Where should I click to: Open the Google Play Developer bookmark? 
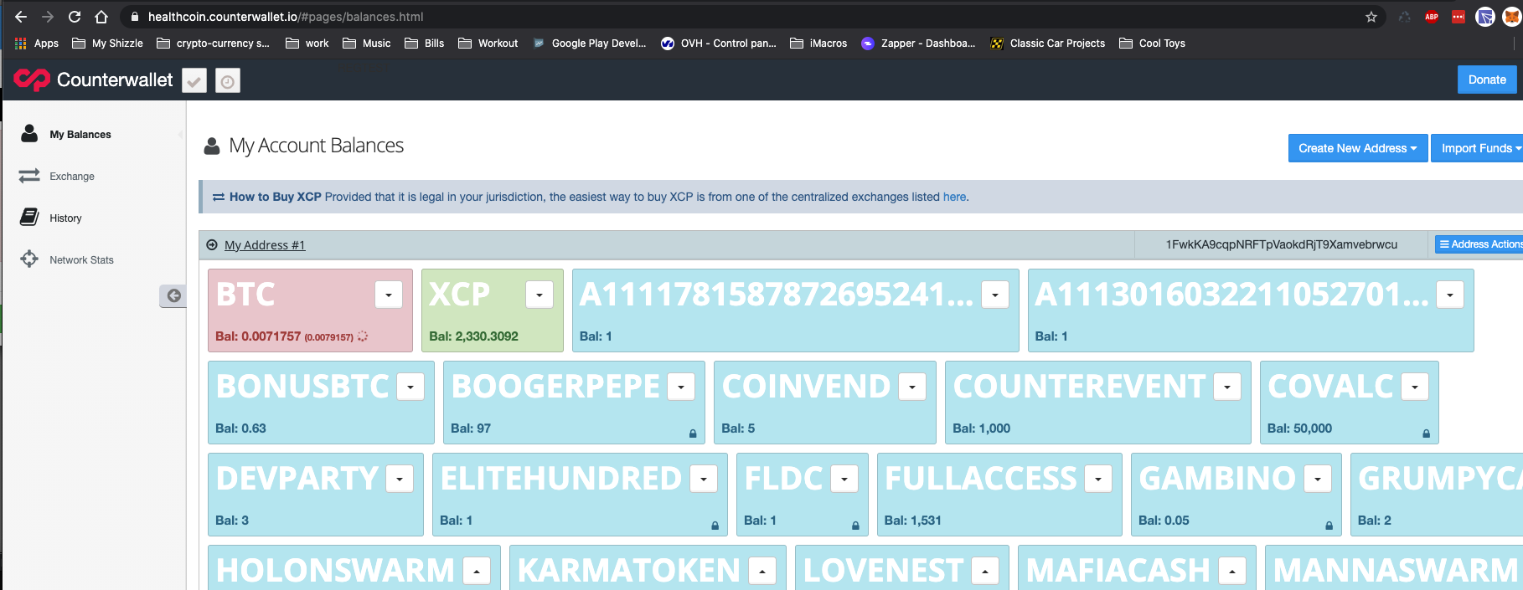pos(590,44)
